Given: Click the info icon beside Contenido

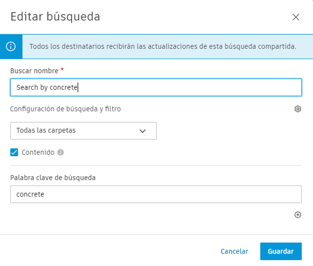Looking at the screenshot, I should (61, 152).
